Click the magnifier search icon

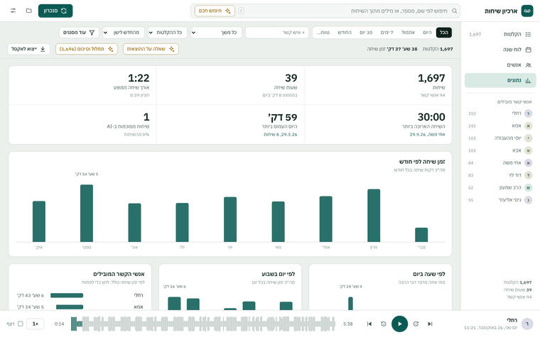454,11
